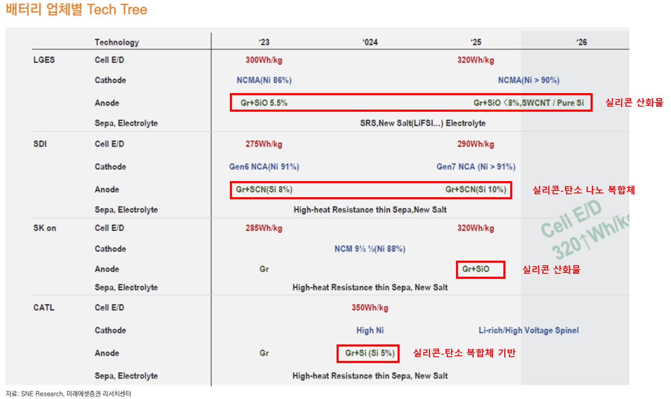Select the 'Gr+SiO' SK on anode entry
The width and height of the screenshot is (671, 399).
coord(476,269)
